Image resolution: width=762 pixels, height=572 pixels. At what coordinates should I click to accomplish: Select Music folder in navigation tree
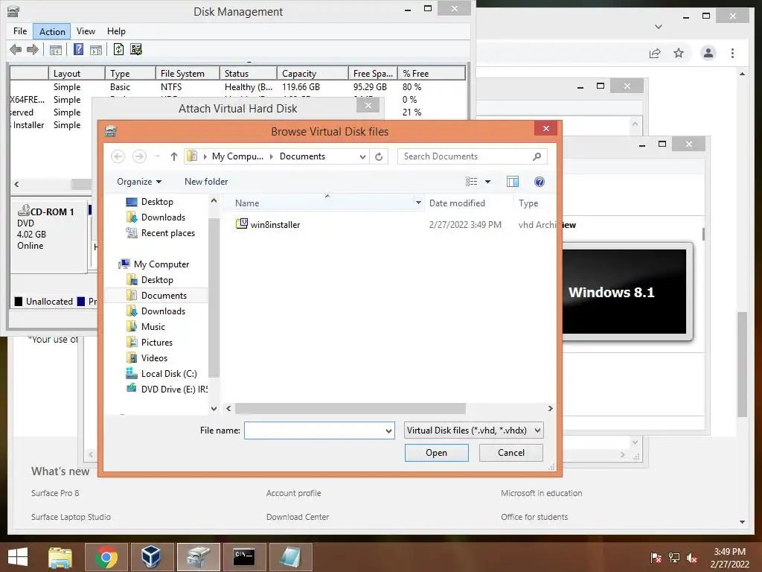(x=146, y=326)
